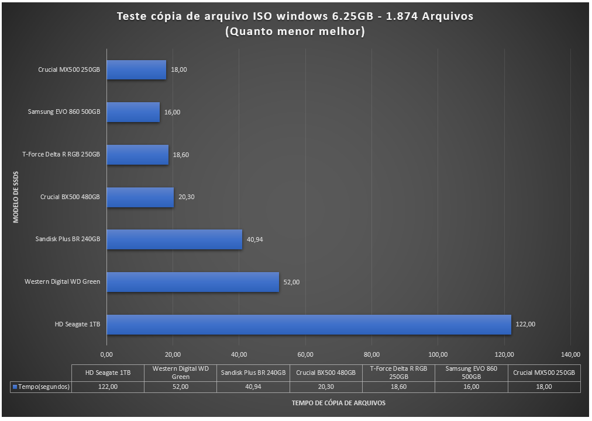Click the 60,00 axis tick value
Image resolution: width=592 pixels, height=421 pixels.
click(x=305, y=354)
